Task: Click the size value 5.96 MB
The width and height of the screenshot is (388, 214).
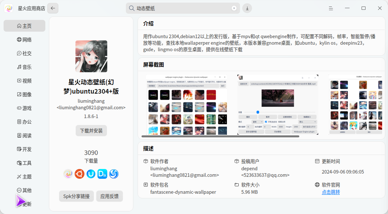Action: [249, 192]
